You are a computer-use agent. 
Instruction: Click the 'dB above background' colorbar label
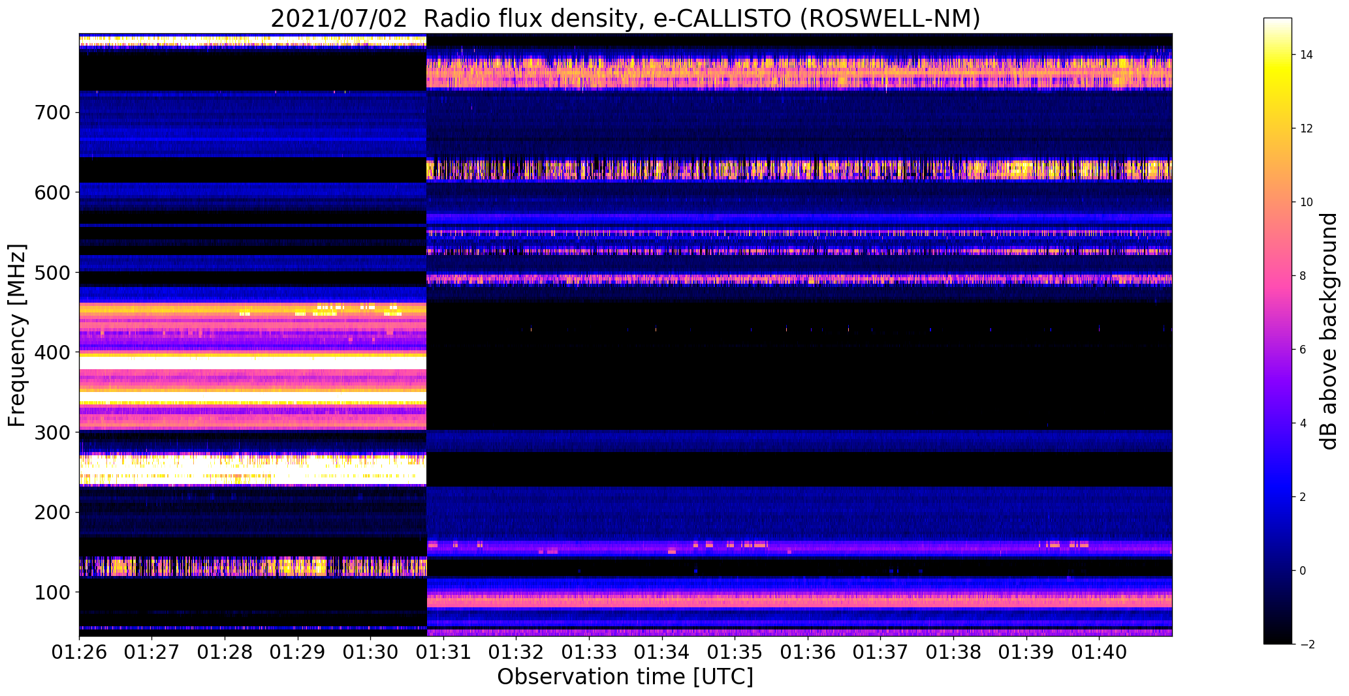coord(1328,331)
